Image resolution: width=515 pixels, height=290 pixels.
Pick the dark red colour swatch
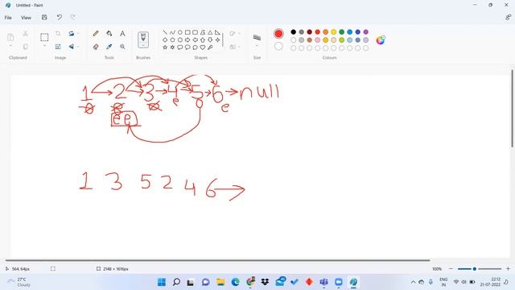point(309,32)
